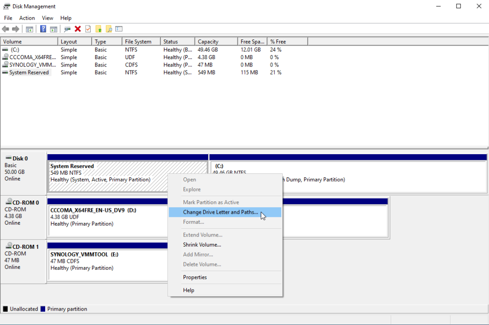Viewport: 489px width, 325px height.
Task: Choose Change Drive Letter and Paths
Action: click(x=220, y=212)
